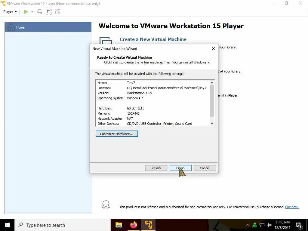Select Home in the library sidebar
Image resolution: width=308 pixels, height=231 pixels.
pos(48,27)
